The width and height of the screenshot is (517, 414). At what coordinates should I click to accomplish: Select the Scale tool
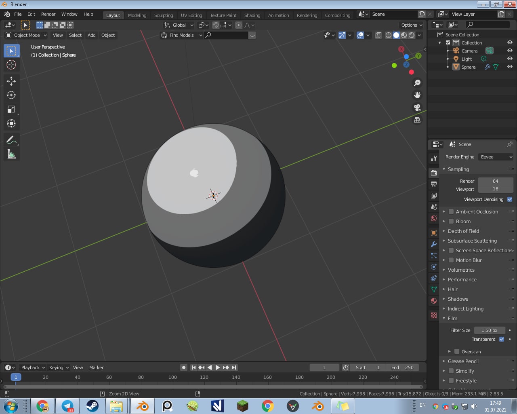click(11, 110)
